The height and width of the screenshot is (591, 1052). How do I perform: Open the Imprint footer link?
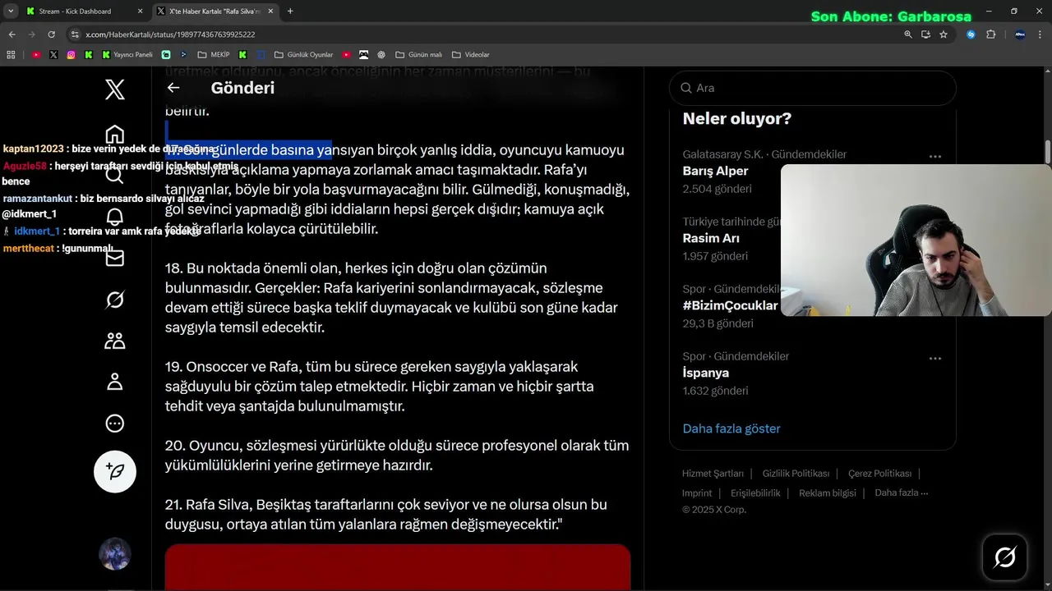click(697, 493)
